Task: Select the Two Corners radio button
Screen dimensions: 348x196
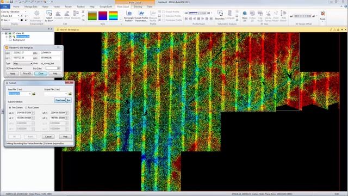Action: [10, 108]
